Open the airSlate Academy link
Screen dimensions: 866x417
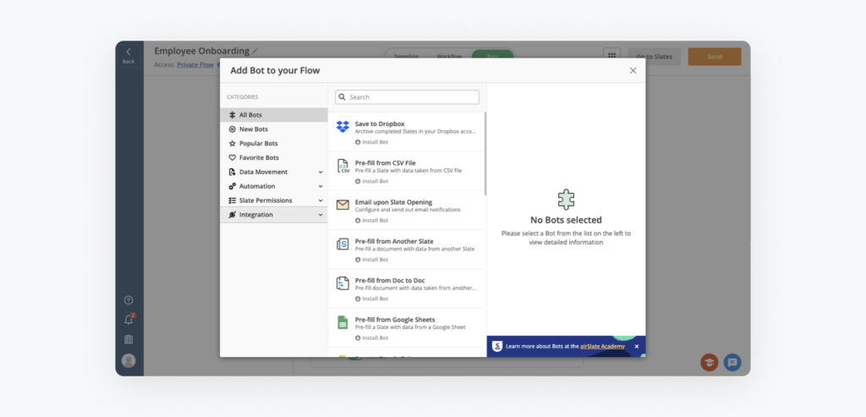click(604, 346)
